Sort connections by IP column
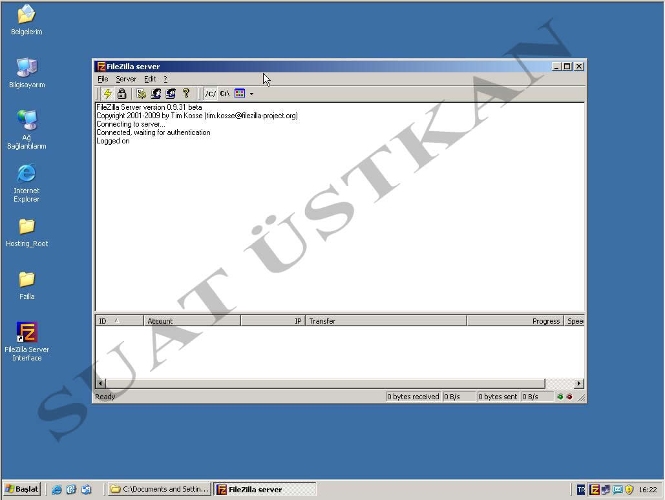 pos(273,321)
